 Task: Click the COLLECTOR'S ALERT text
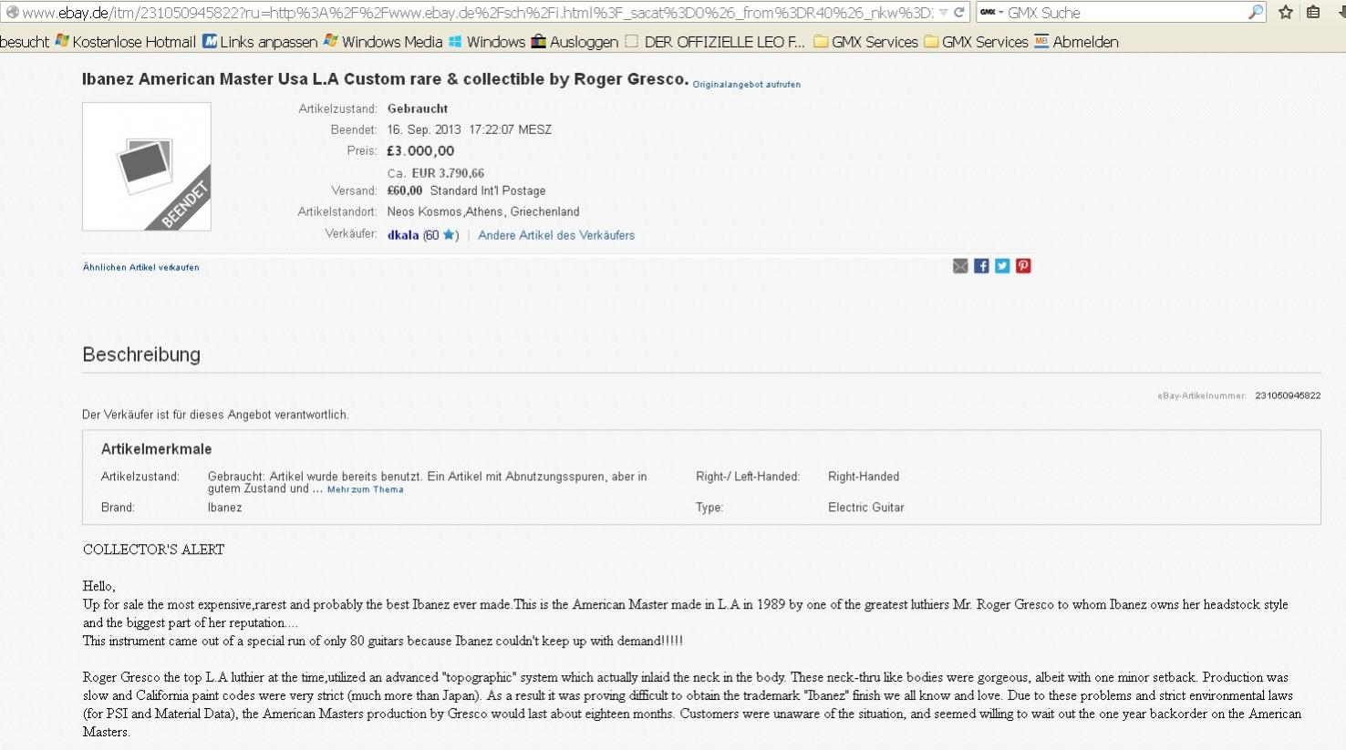click(153, 550)
